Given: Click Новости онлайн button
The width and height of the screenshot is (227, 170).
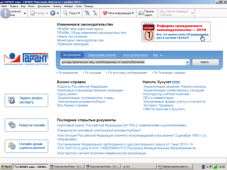Looking at the screenshot, I should (26, 125).
